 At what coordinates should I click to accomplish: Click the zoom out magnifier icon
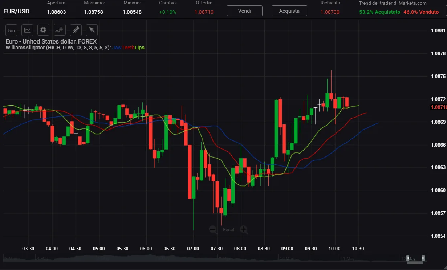click(x=213, y=229)
